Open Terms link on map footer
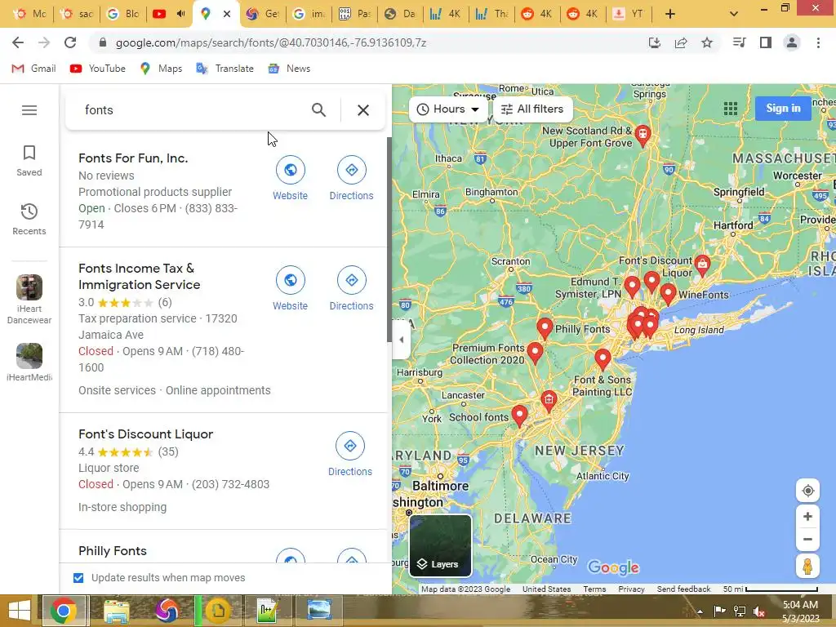 (x=594, y=589)
